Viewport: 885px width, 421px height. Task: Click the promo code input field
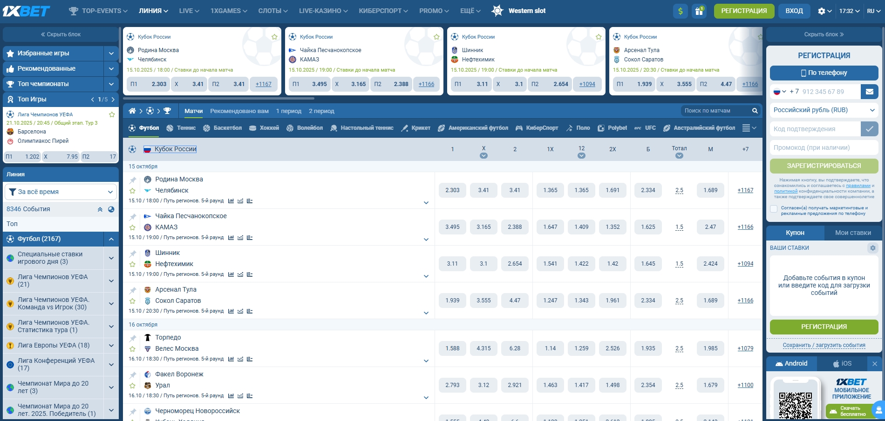pyautogui.click(x=824, y=147)
